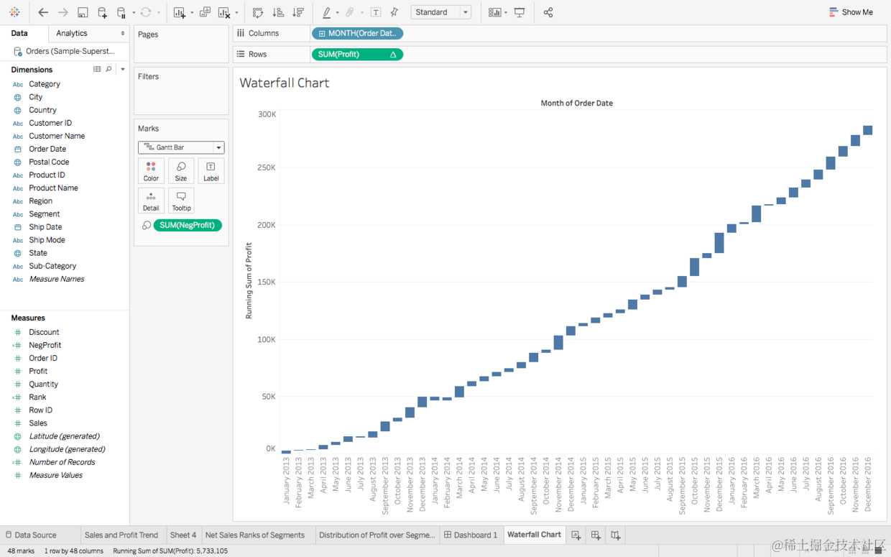Open Pause Auto Updates dropdown arrow
This screenshot has width=891, height=557.
click(133, 13)
